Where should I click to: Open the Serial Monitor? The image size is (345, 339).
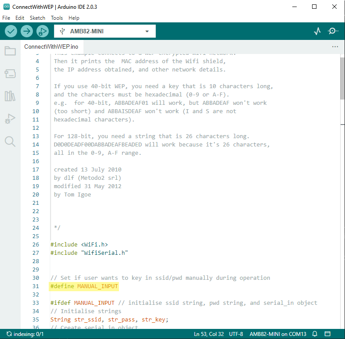pyautogui.click(x=333, y=31)
